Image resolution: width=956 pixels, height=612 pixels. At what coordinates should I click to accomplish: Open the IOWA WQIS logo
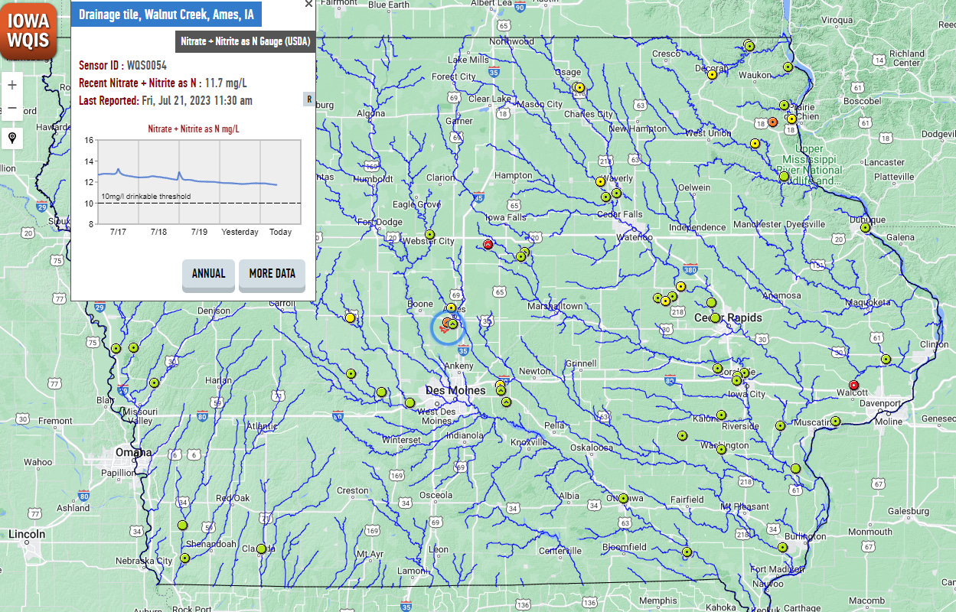(29, 31)
